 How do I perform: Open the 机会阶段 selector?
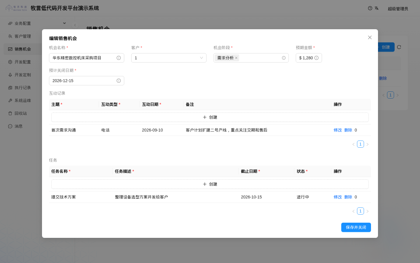pos(251,58)
